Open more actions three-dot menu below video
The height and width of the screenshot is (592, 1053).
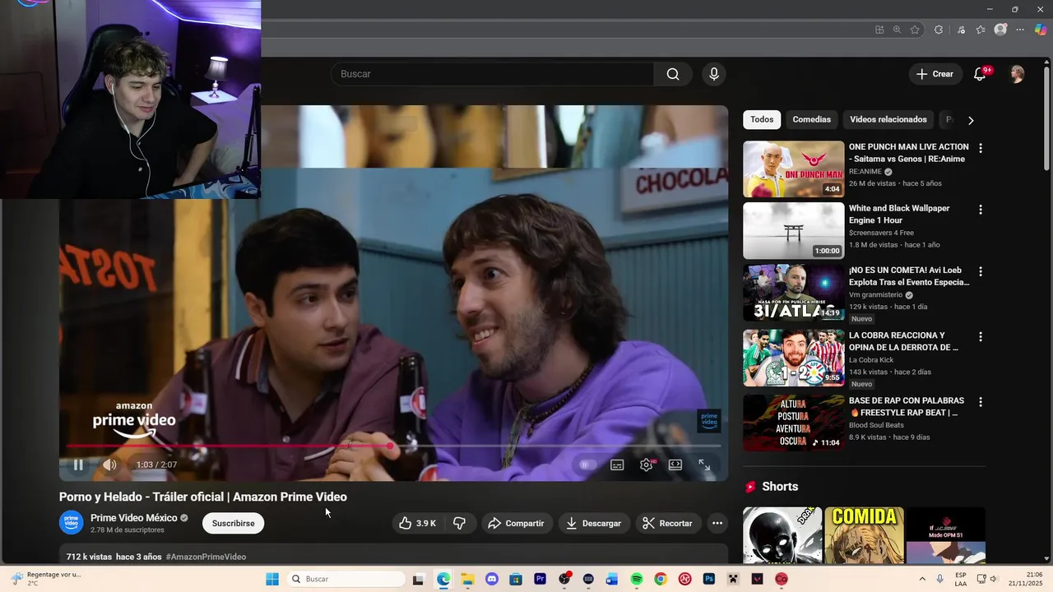[x=717, y=523]
